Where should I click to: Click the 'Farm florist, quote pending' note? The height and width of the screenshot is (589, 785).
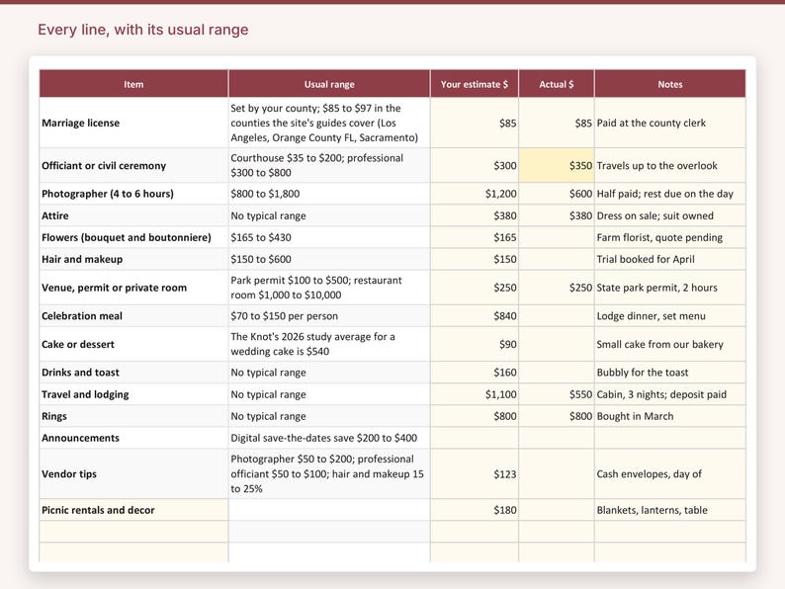(x=670, y=237)
